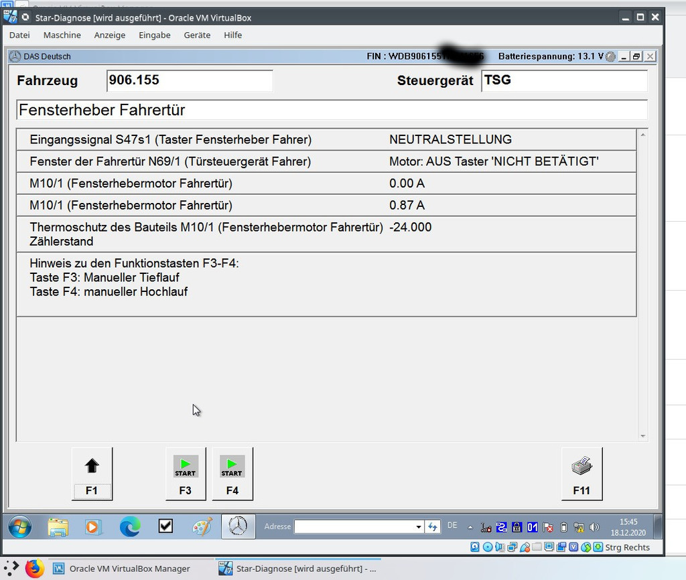
Task: Expand the Adresse bar dropdown arrow
Action: point(419,526)
